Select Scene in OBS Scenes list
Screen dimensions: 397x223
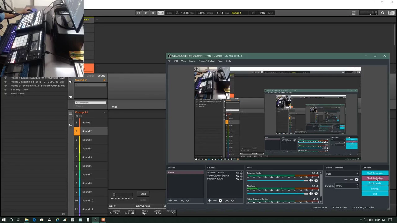(x=186, y=173)
